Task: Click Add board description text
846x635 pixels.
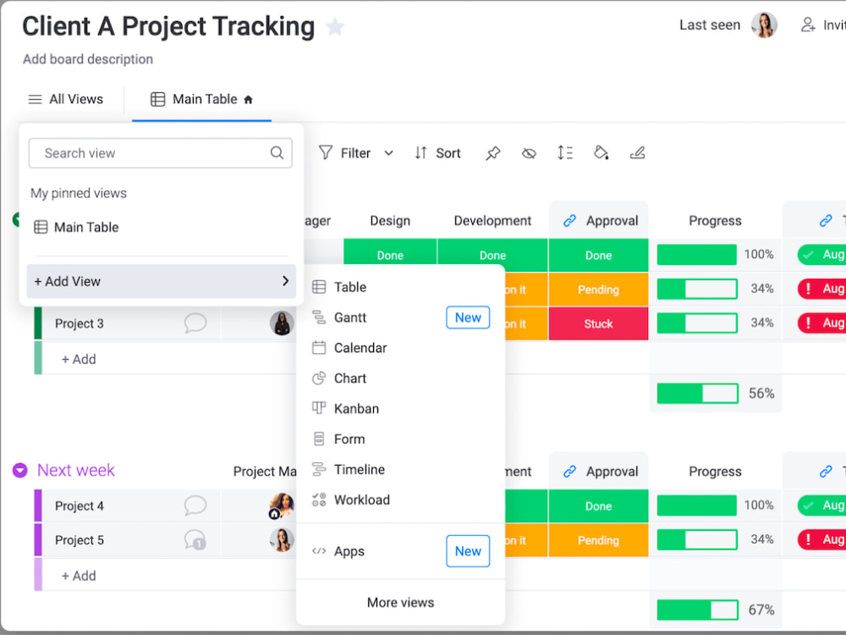Action: click(88, 59)
